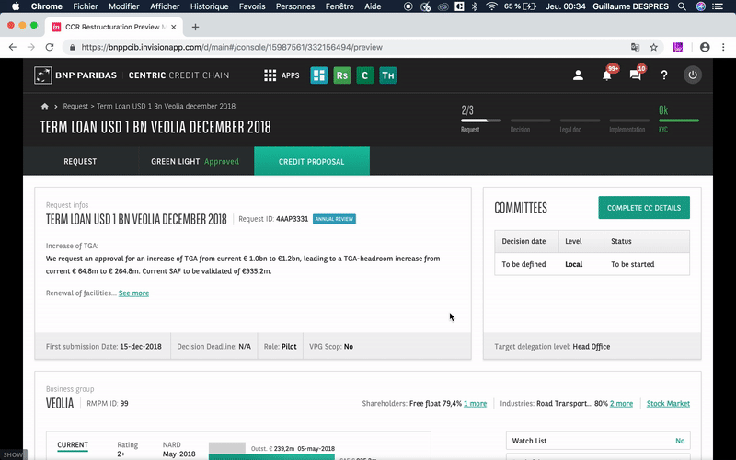
Task: Open notifications bell with 99+ badge
Action: [607, 75]
